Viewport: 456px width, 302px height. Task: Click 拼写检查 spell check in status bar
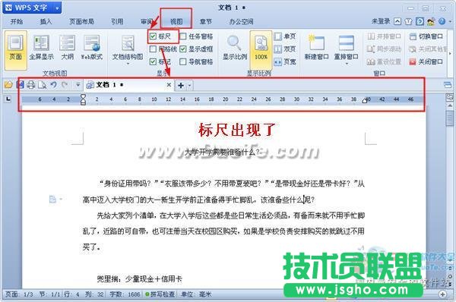[160, 294]
